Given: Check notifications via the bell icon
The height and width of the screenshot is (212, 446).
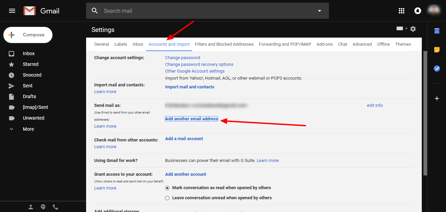Looking at the screenshot, I should pos(417,10).
